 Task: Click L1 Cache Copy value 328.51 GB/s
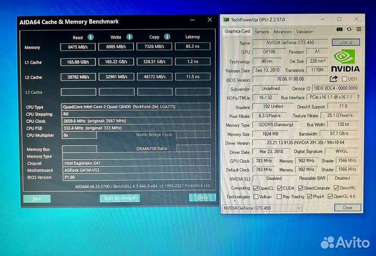[155, 62]
